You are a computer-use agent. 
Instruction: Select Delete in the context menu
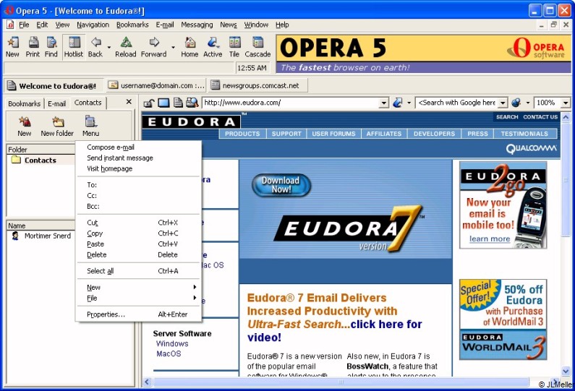[139, 254]
